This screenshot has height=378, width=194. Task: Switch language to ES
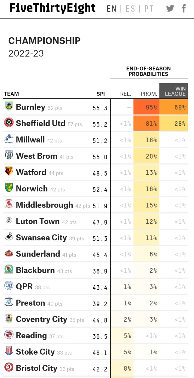130,9
